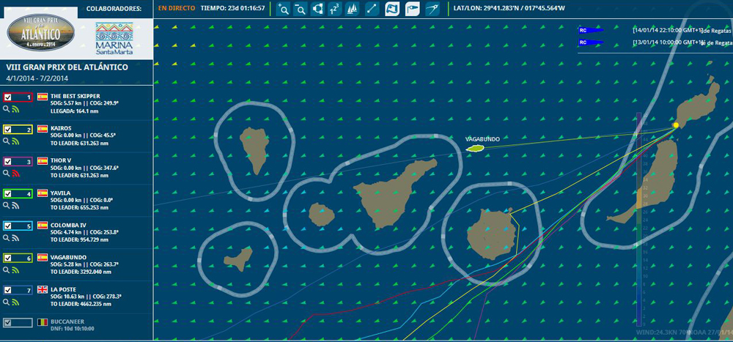The width and height of the screenshot is (733, 342).
Task: Click the EN DIRECTO live label
Action: pyautogui.click(x=177, y=9)
